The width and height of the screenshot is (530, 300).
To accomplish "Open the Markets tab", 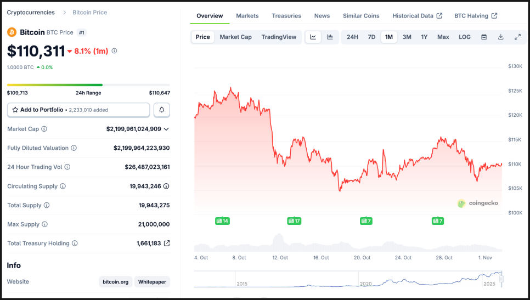I will coord(247,16).
